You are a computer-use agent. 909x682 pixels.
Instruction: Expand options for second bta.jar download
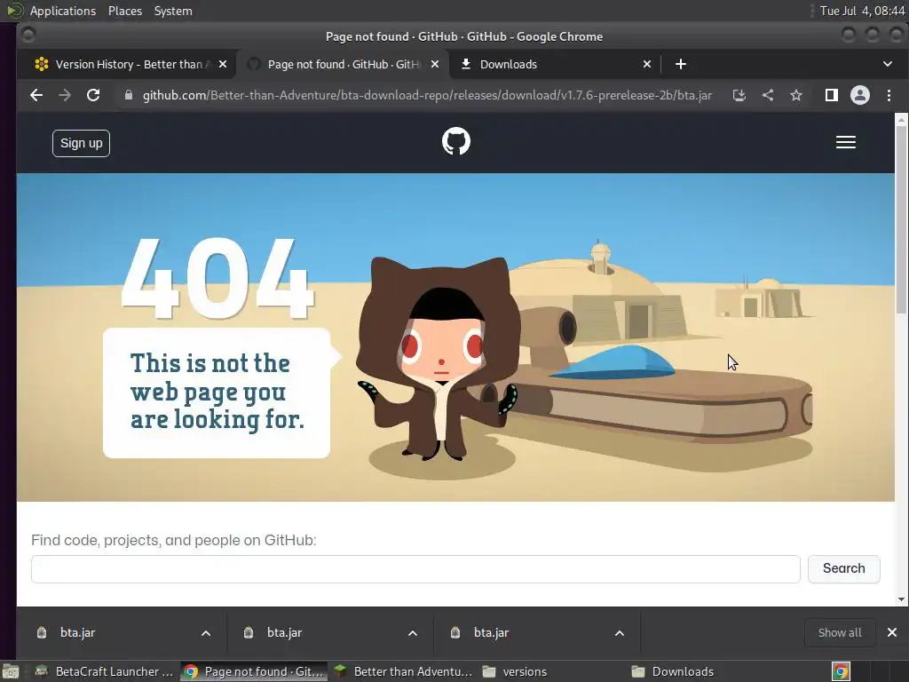pyautogui.click(x=413, y=633)
